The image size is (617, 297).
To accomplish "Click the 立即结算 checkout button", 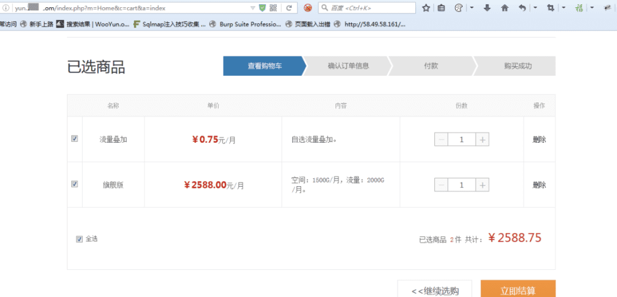I will [x=518, y=290].
